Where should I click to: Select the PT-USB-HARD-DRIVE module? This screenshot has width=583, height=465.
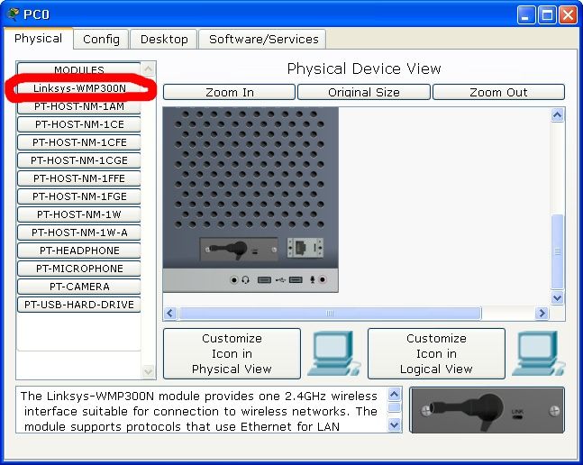[78, 305]
